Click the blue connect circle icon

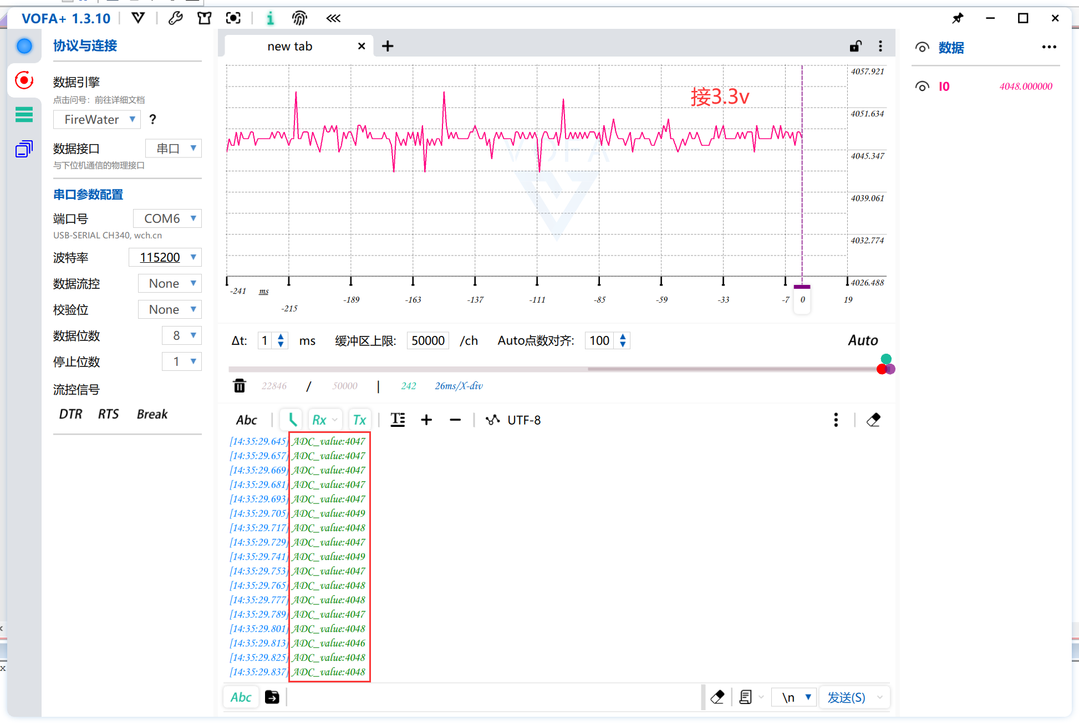coord(24,46)
